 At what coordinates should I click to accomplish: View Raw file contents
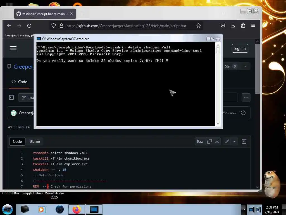pos(200,141)
